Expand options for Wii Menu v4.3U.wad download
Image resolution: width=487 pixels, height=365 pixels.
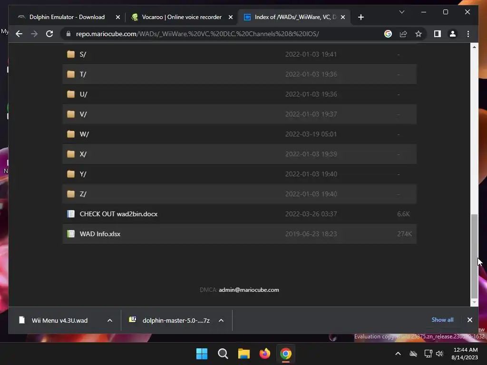pos(110,320)
